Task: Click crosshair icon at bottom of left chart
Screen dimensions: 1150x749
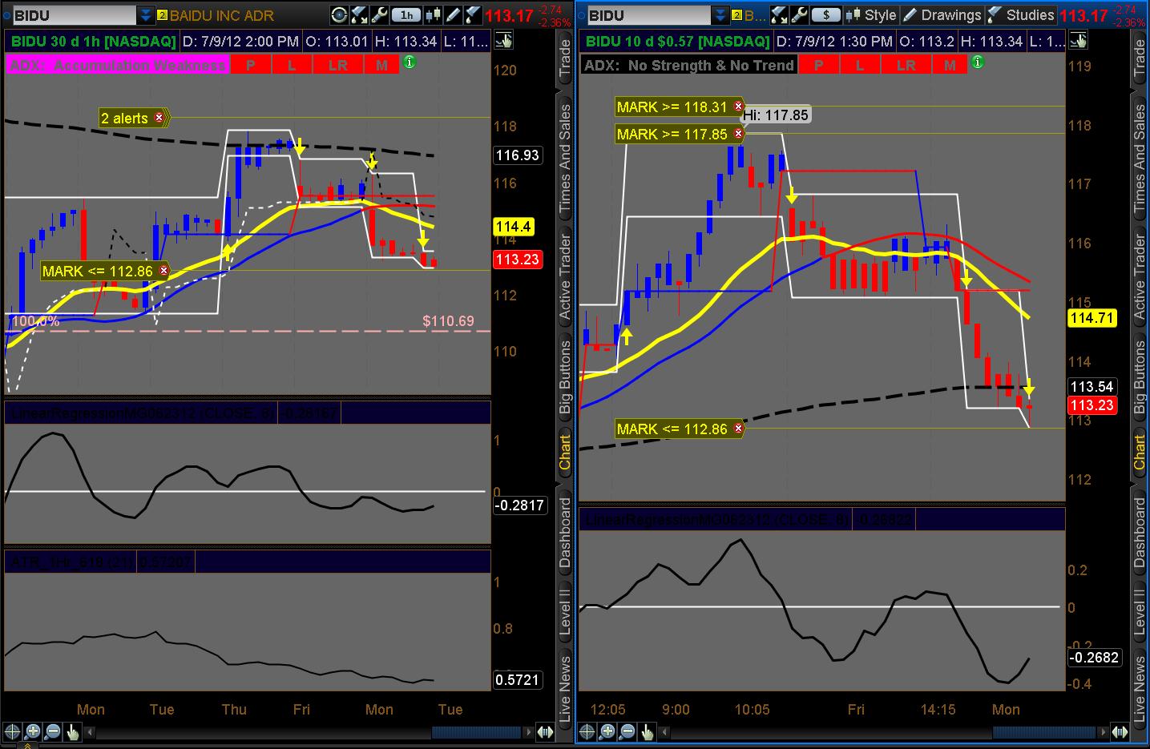Action: [13, 731]
